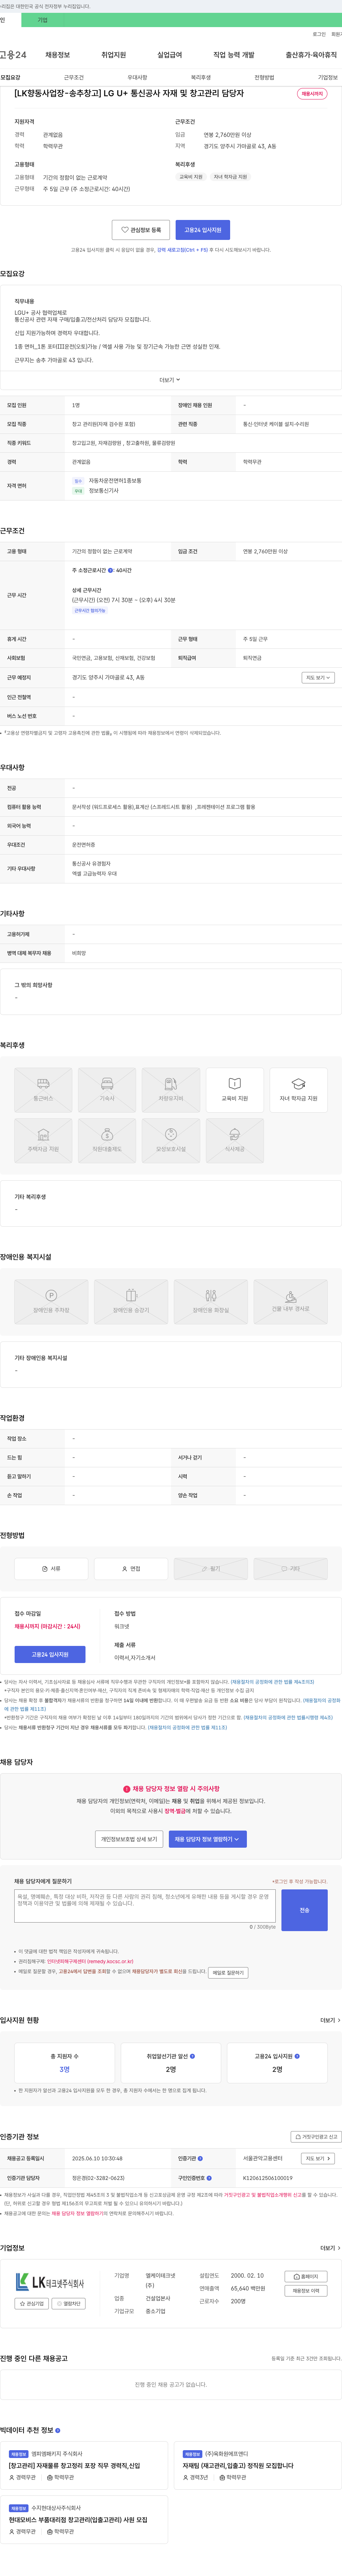This screenshot has width=342, height=2576.
Task: Click the 근무시간 협의가능 badge
Action: tap(90, 610)
